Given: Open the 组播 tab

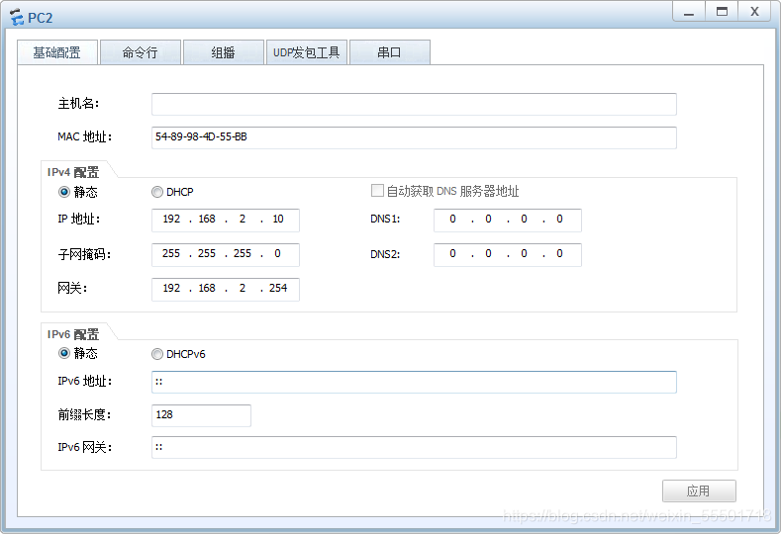Looking at the screenshot, I should (223, 52).
